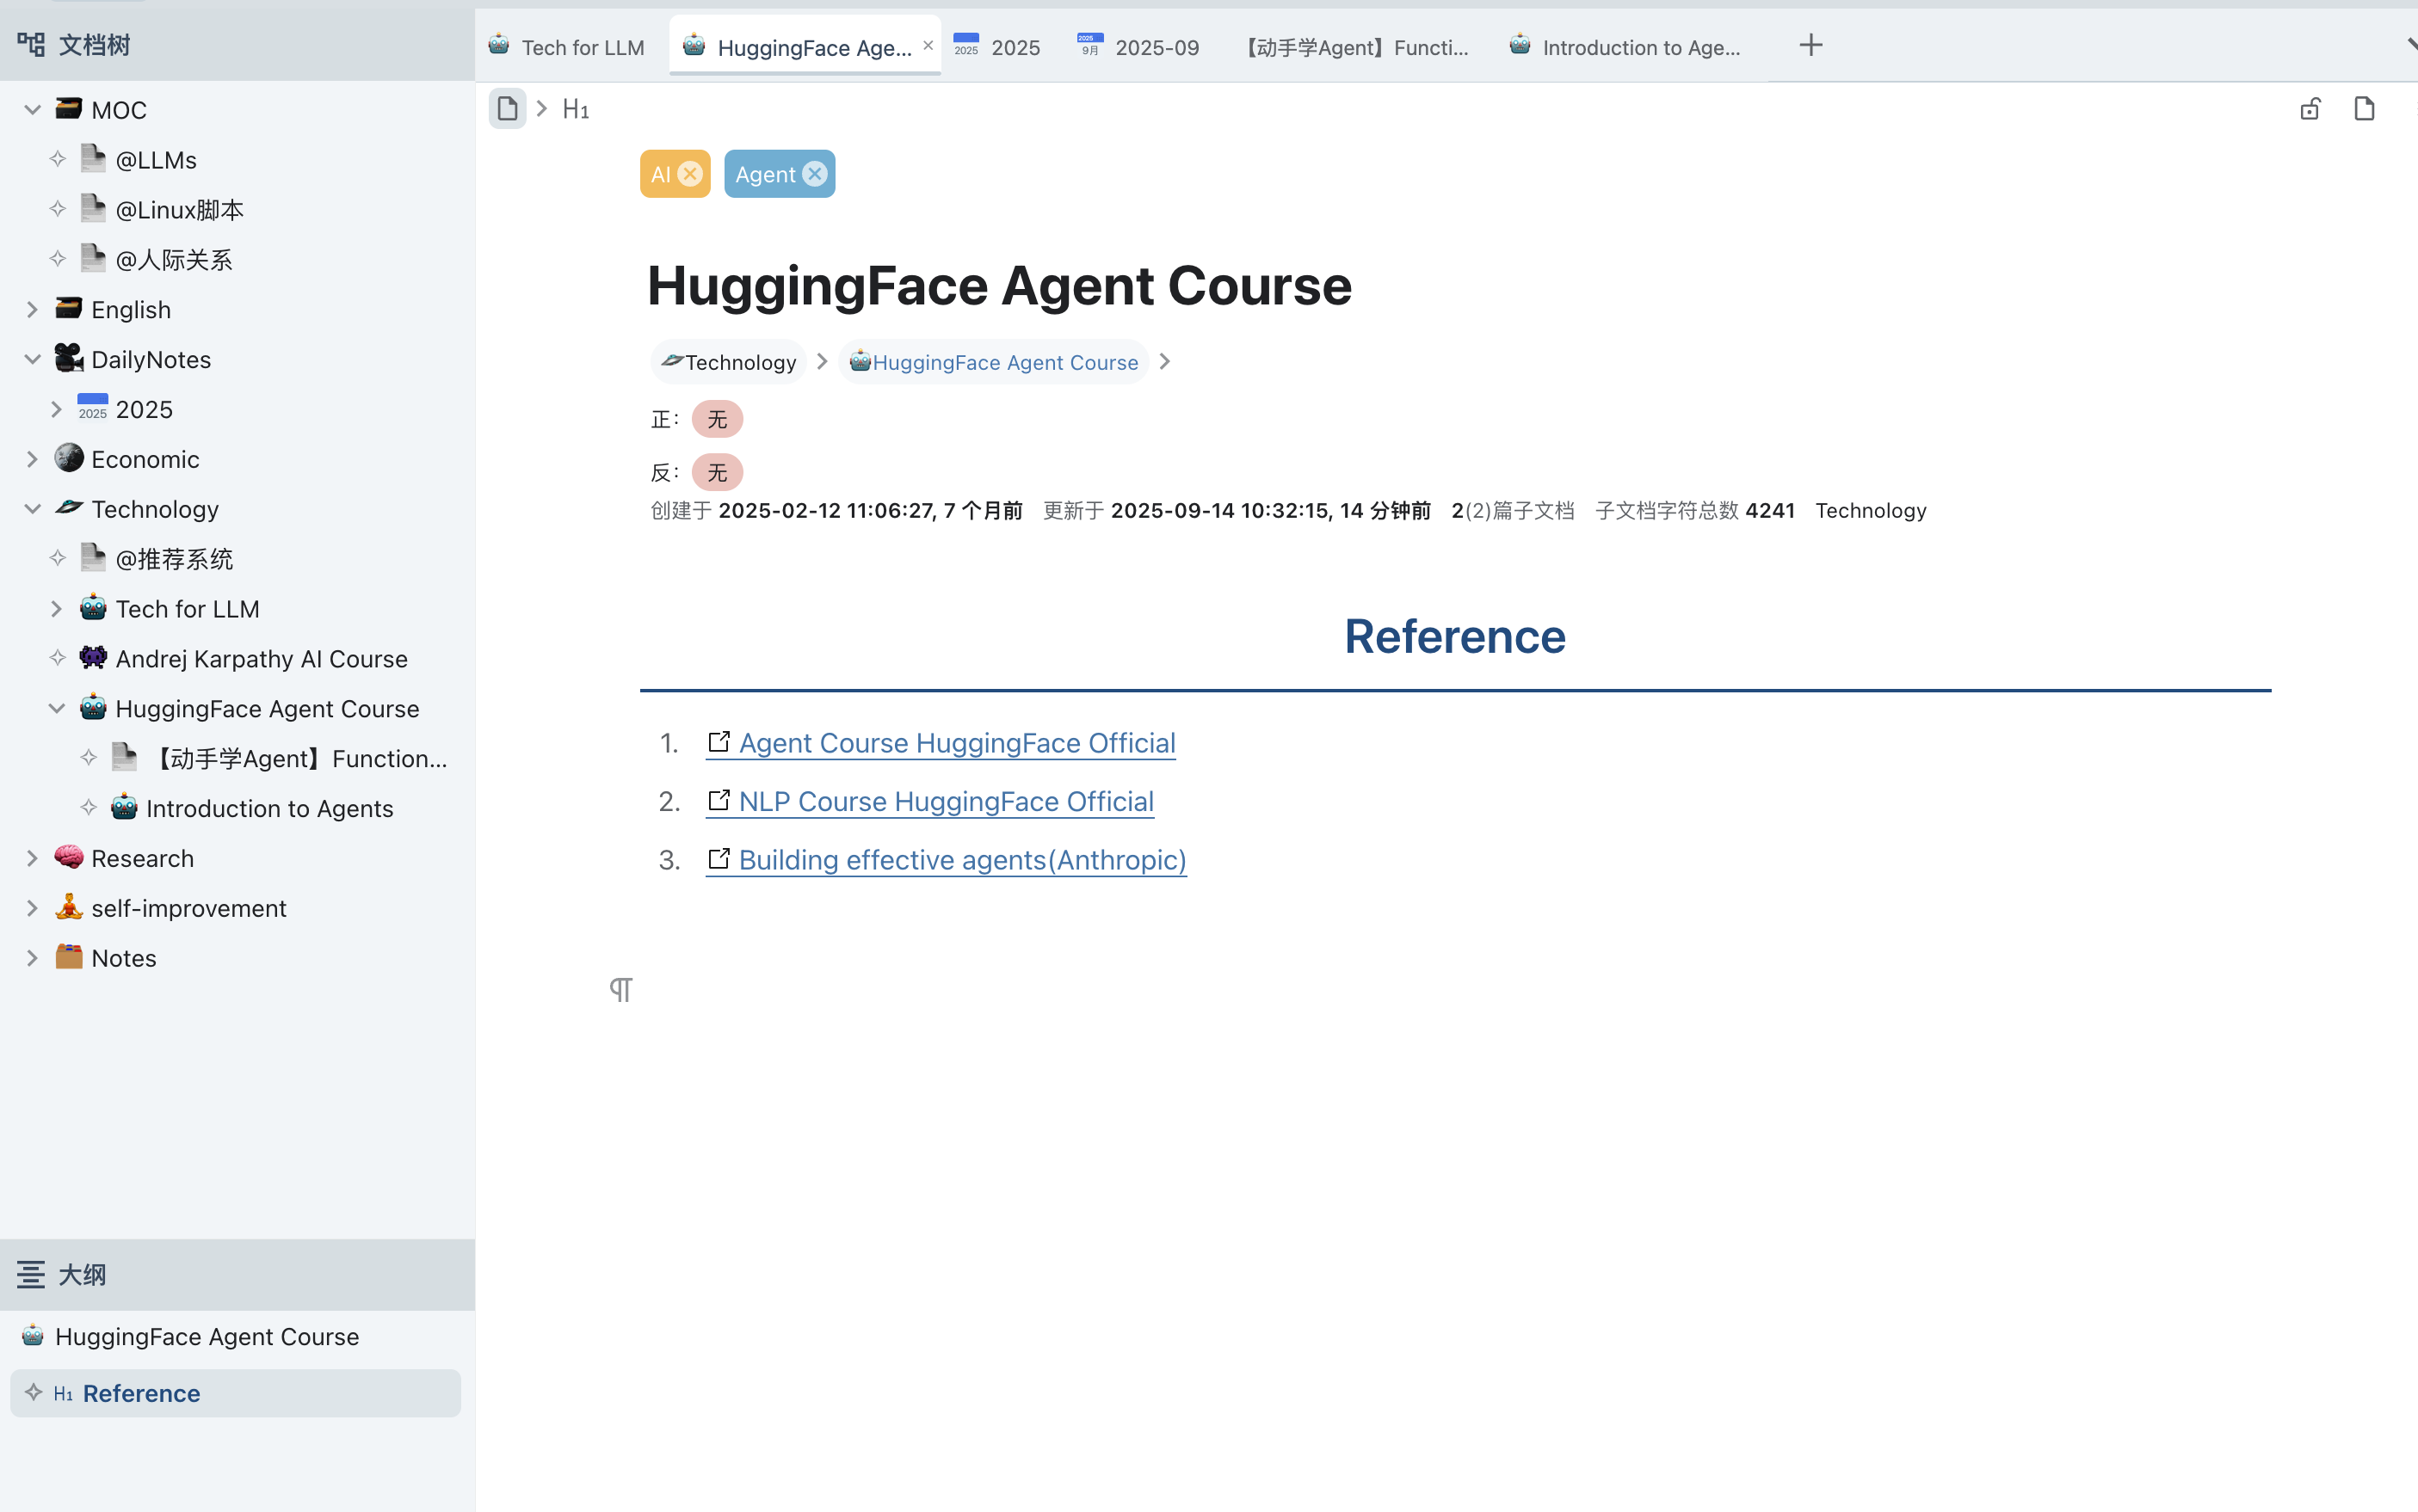
Task: Collapse HuggingFace Agent Course tree folder
Action: [x=57, y=709]
